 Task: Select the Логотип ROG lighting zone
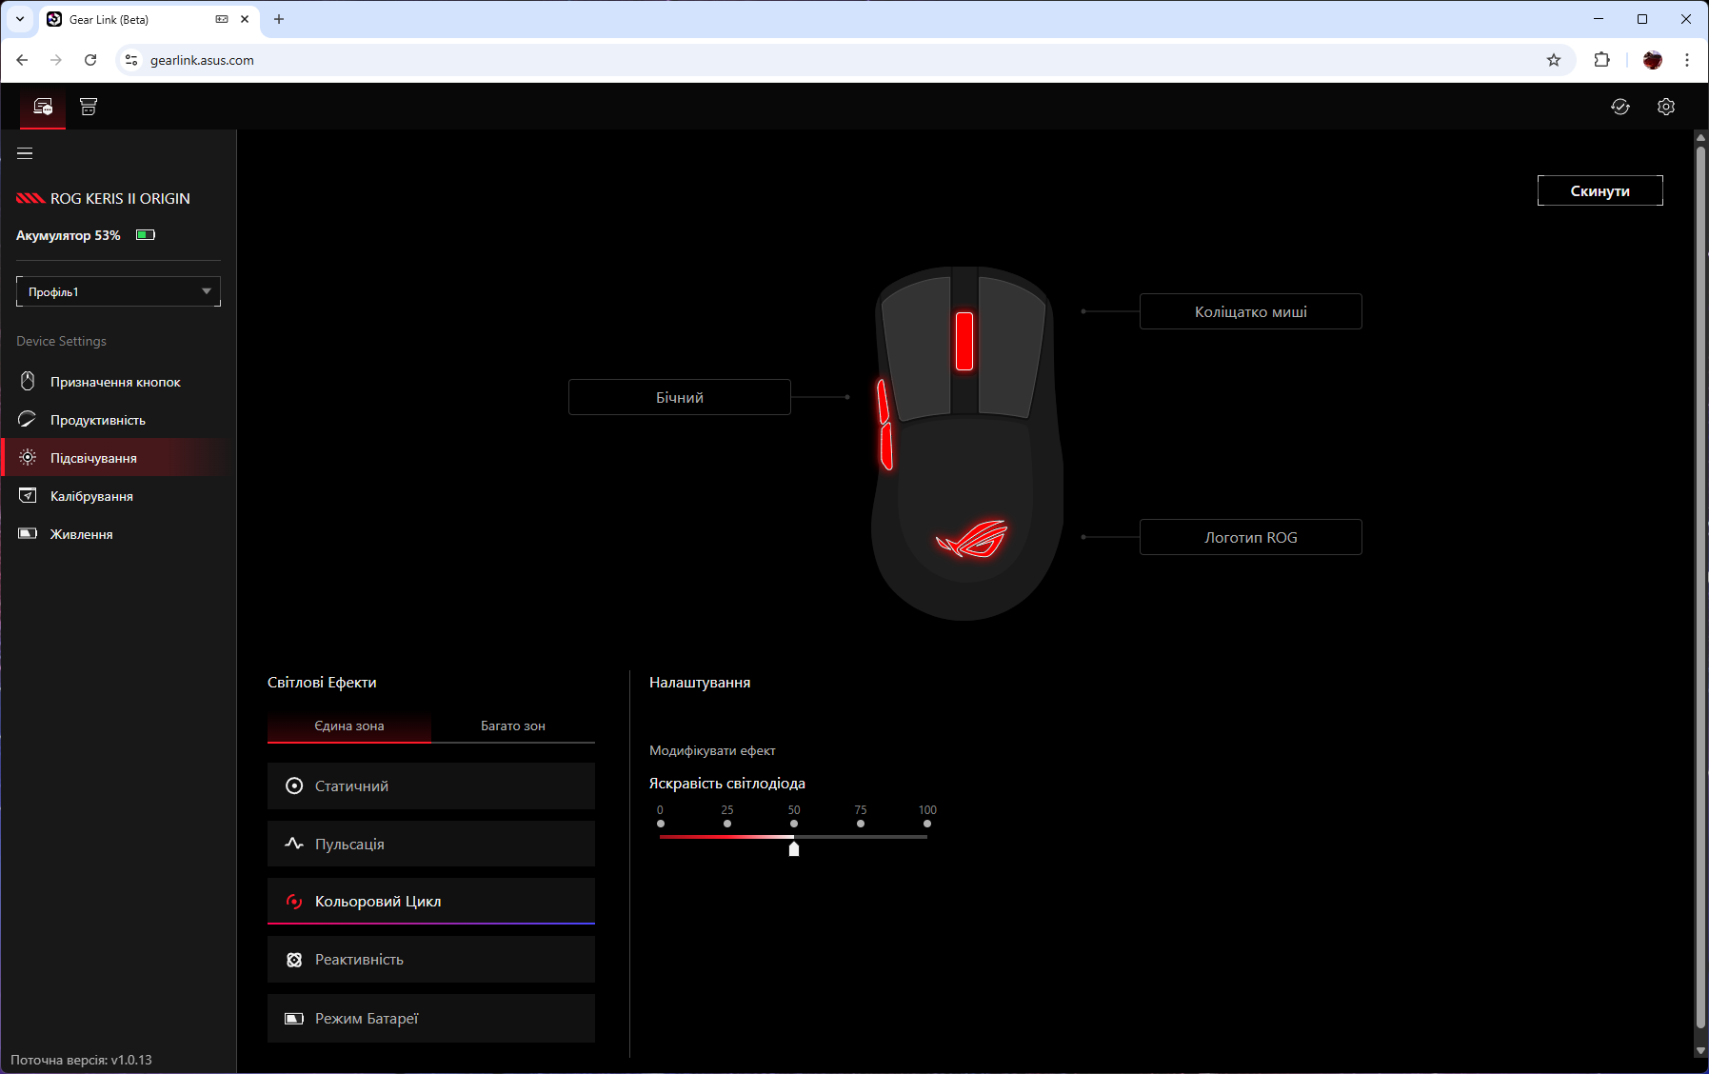(x=1251, y=537)
